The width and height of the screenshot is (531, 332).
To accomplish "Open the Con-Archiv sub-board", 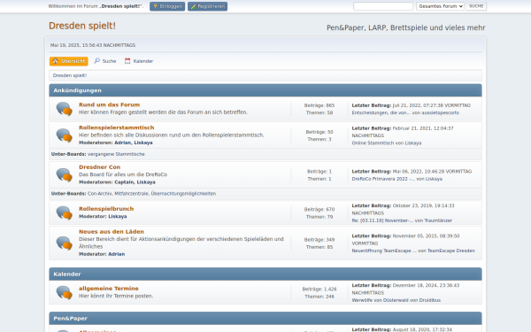I will 100,194.
